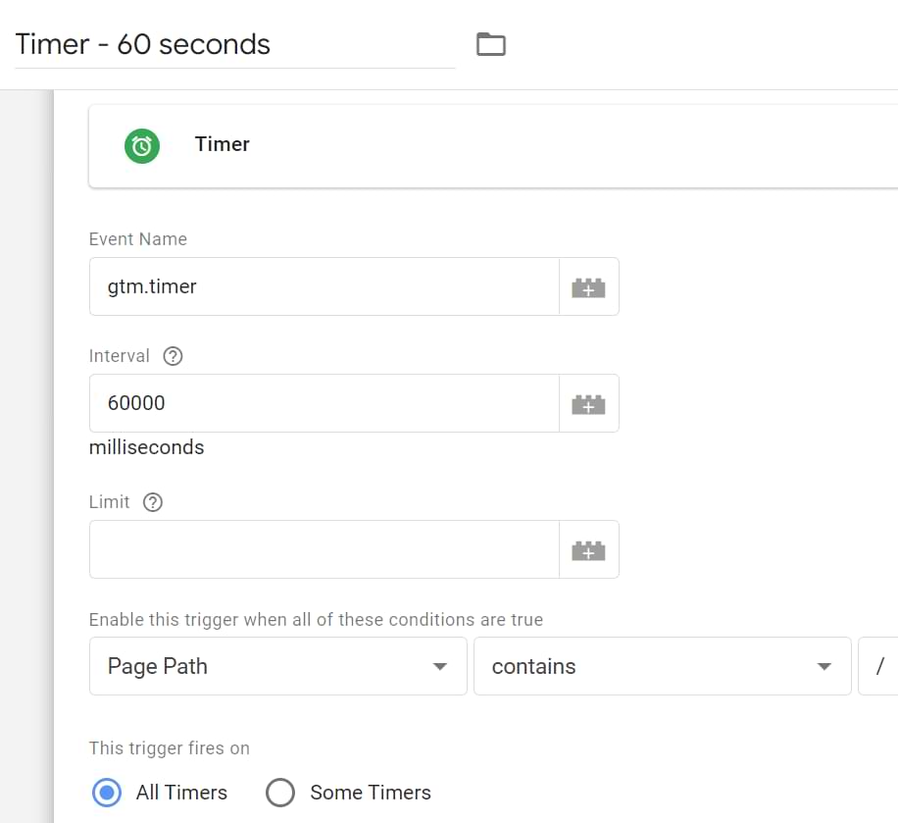
Task: Insert variable into Event Name field
Action: [x=588, y=287]
